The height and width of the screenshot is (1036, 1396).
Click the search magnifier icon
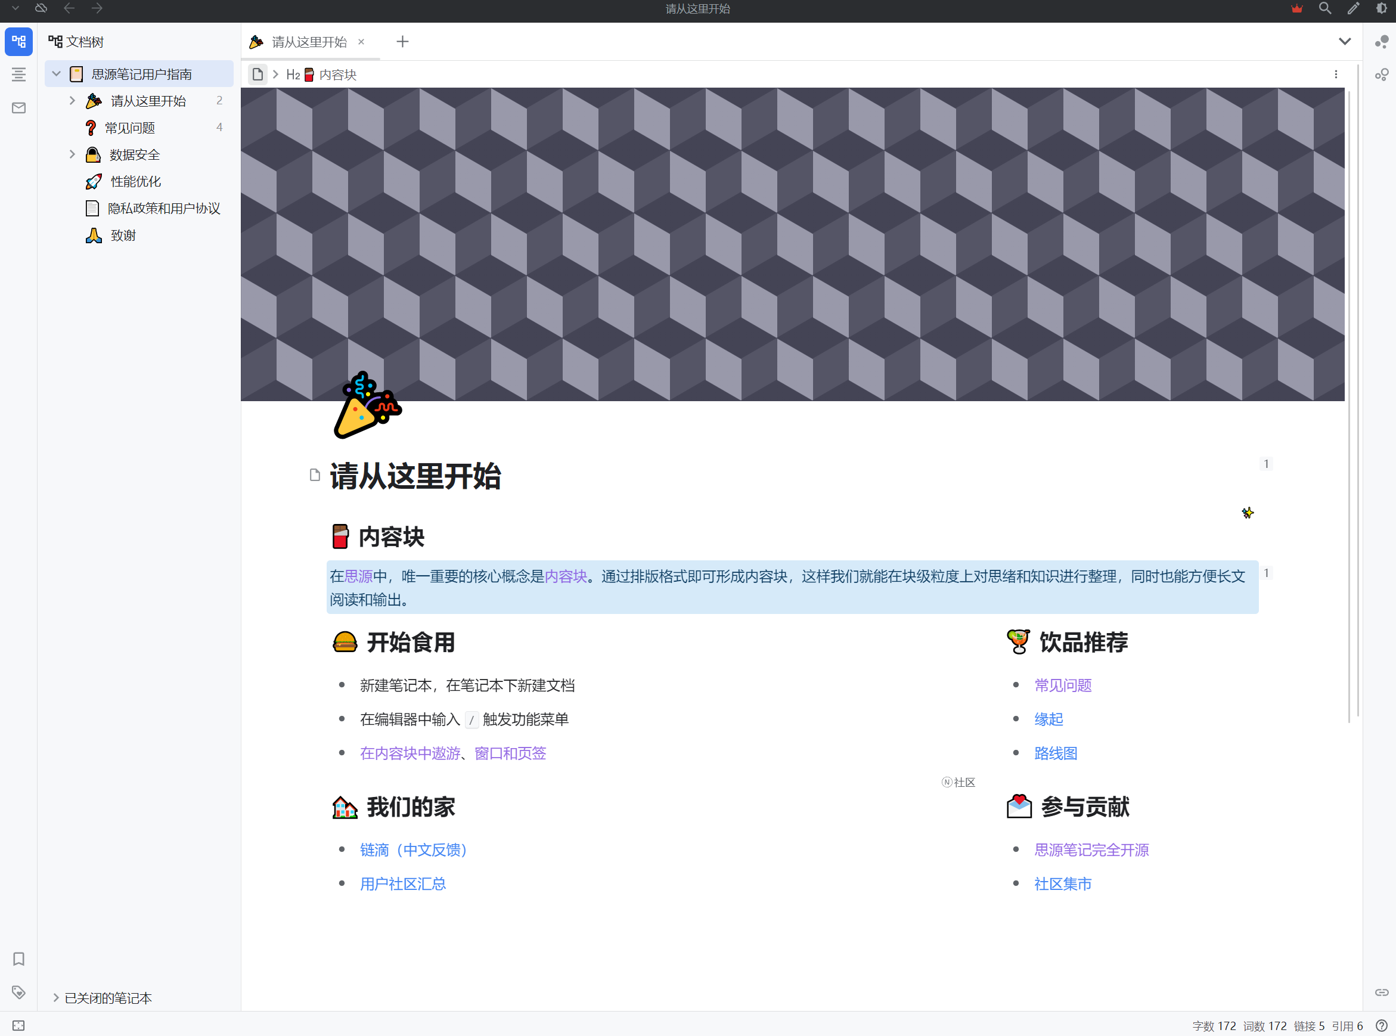(1325, 9)
